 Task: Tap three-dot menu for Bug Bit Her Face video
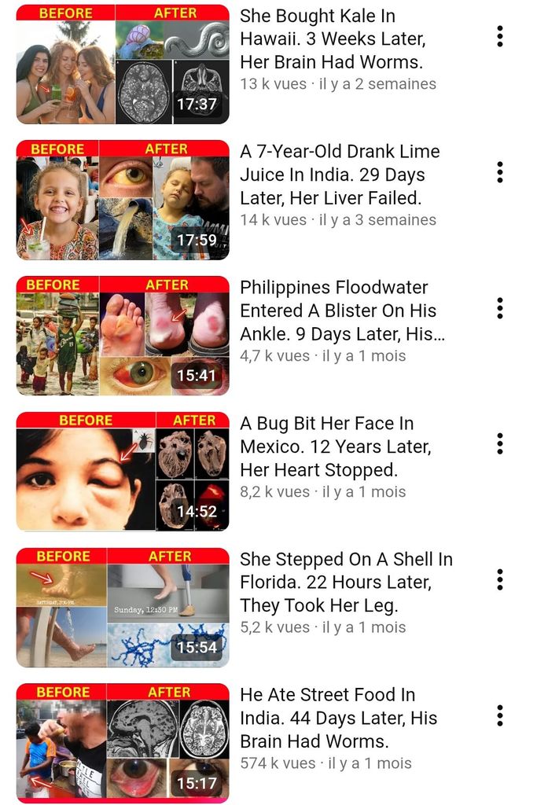pyautogui.click(x=500, y=443)
